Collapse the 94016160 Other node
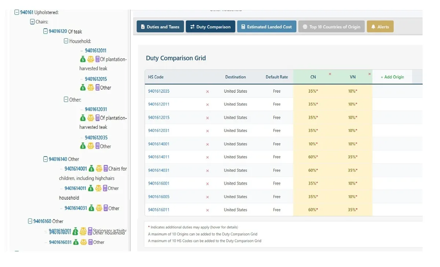The image size is (440, 267). [30, 221]
